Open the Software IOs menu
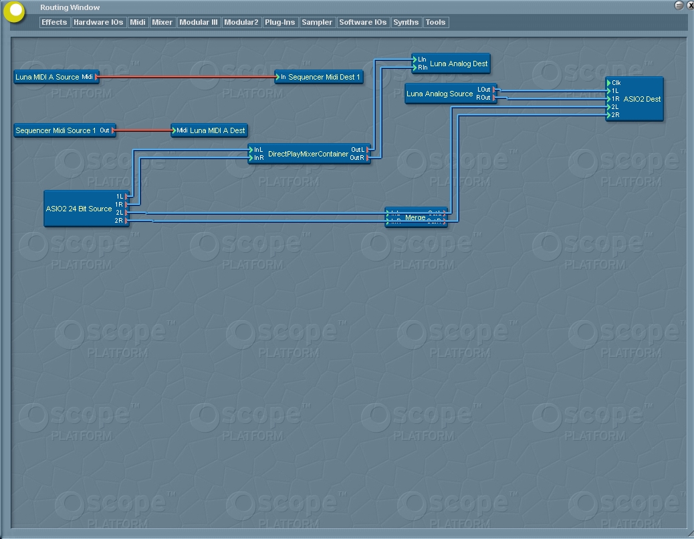Screen dimensions: 694x539 [x=363, y=22]
